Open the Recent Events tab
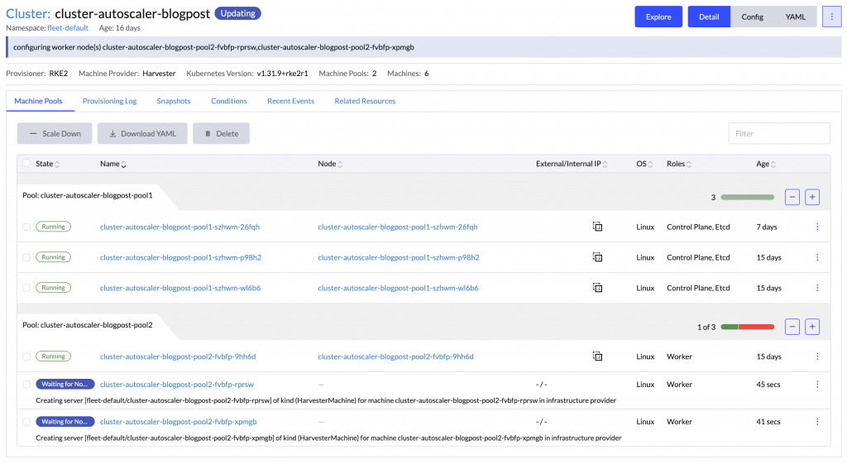 point(290,101)
